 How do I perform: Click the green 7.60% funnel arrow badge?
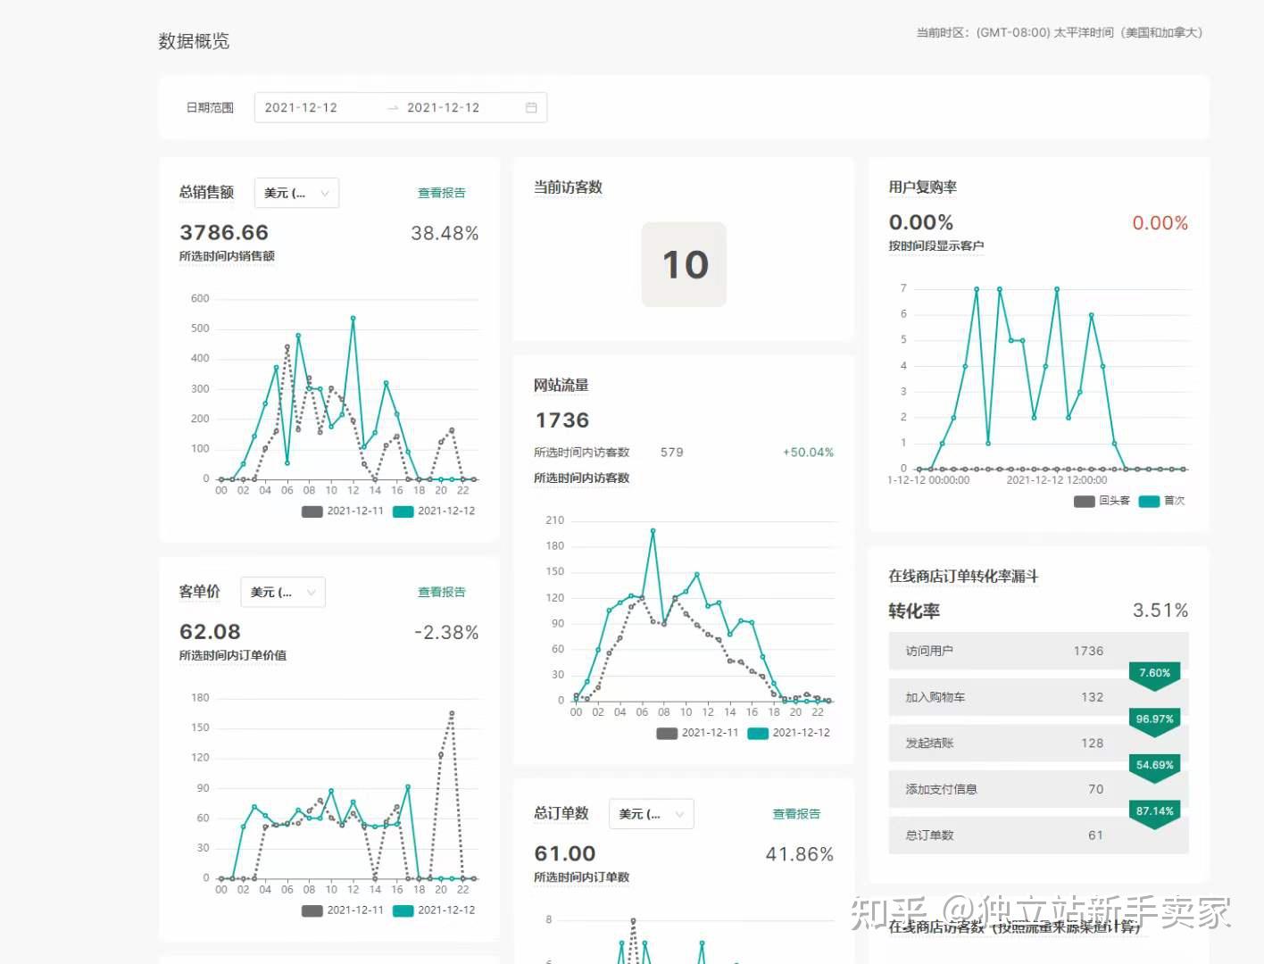click(x=1154, y=673)
